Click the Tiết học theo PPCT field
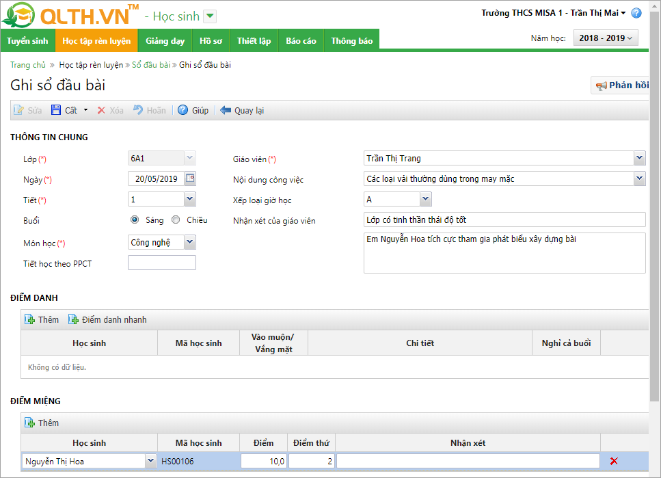Screen dimensions: 661x478 pos(162,263)
